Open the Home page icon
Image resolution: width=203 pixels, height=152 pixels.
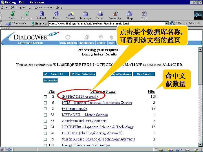tap(56, 15)
